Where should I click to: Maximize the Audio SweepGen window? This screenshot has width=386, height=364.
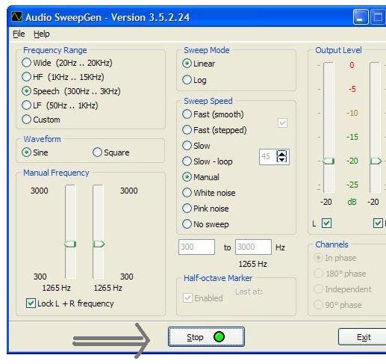pyautogui.click(x=378, y=17)
